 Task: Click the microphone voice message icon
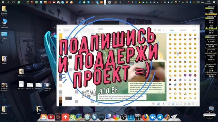[163, 104]
